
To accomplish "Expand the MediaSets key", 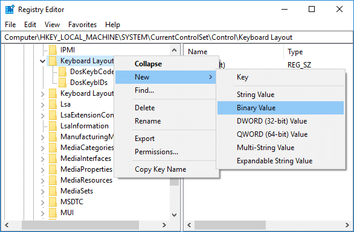I will 43,191.
